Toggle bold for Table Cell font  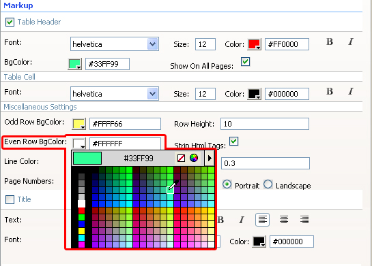330,92
